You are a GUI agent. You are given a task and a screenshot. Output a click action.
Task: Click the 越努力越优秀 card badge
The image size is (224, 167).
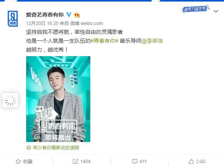(195, 9)
